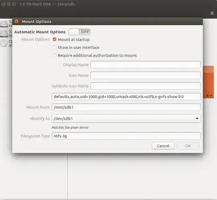Screen dimensions: 217x200
Task: Close the Mount Options dialog
Action: click(x=16, y=21)
